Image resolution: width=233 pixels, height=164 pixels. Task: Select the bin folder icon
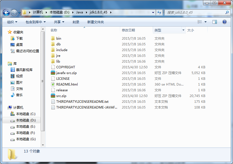53,38
